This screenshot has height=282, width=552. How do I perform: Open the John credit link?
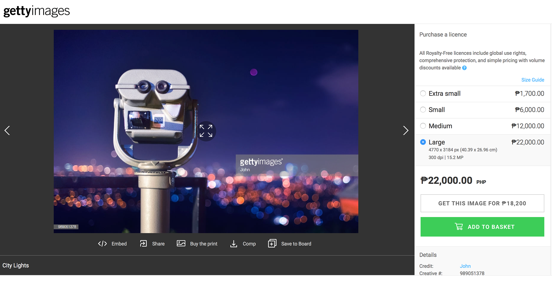point(465,266)
